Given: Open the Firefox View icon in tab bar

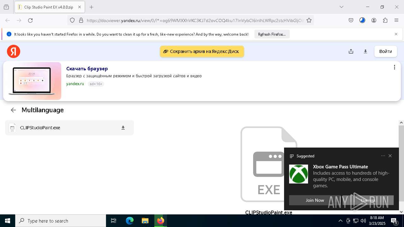Looking at the screenshot, I should coord(6,7).
